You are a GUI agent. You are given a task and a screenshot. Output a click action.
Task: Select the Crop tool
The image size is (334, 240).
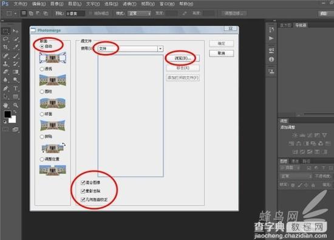pos(5,47)
